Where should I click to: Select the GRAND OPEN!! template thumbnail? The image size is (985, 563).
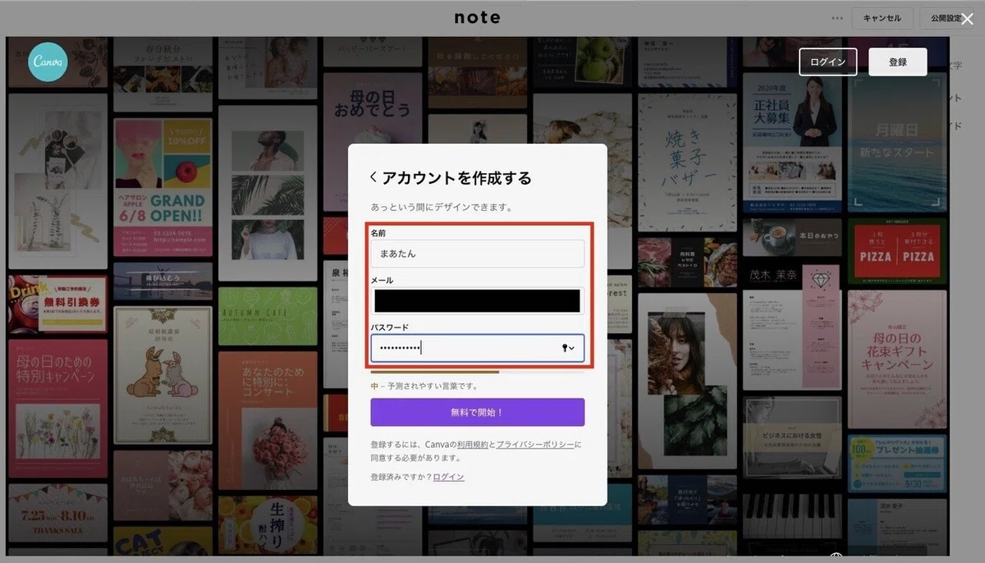tap(163, 187)
